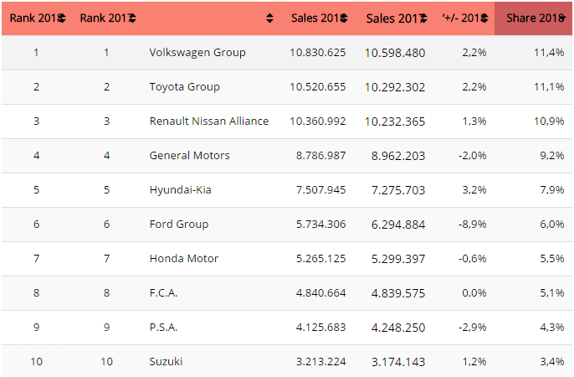Click sales value 5.734.306

(x=321, y=225)
